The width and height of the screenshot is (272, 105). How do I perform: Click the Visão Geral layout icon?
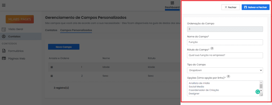pos(4,29)
